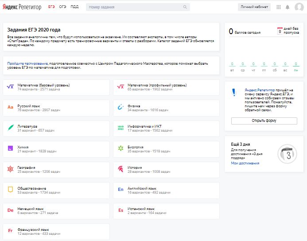
Task: Click the Информатика и ИКТ binary icon
Action: tap(120, 128)
